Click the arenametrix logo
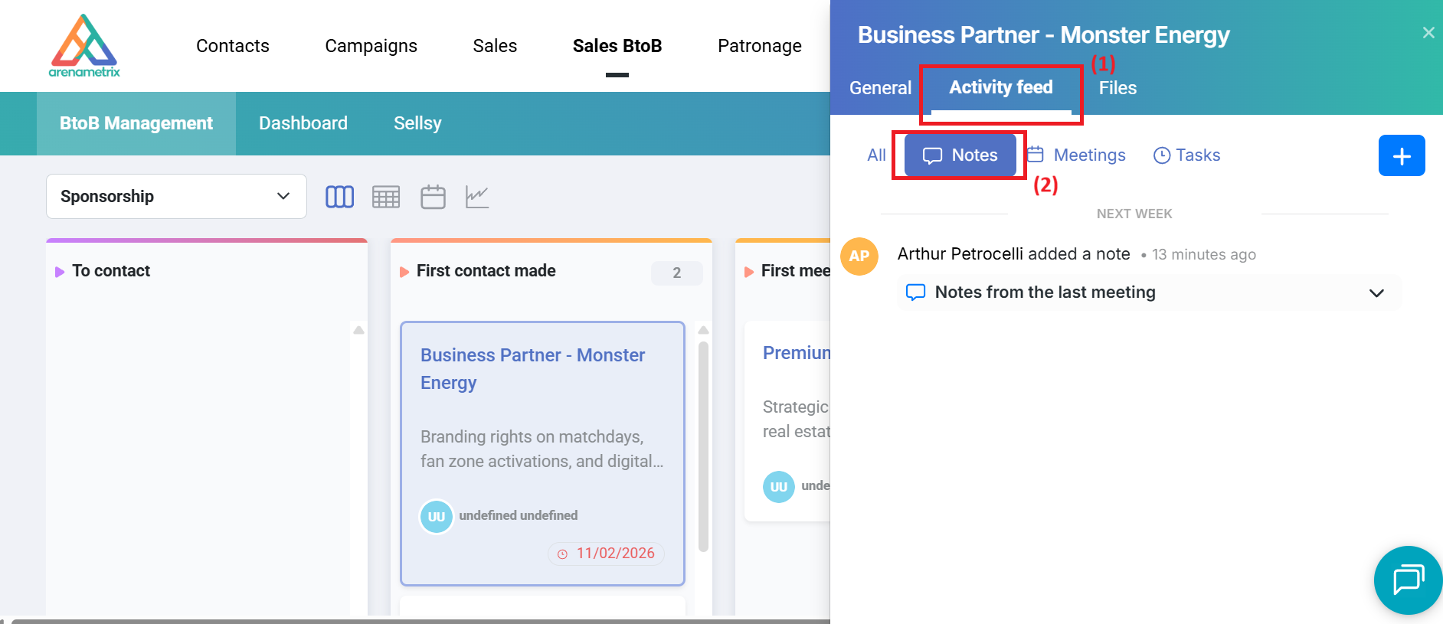Image resolution: width=1443 pixels, height=624 pixels. (84, 46)
